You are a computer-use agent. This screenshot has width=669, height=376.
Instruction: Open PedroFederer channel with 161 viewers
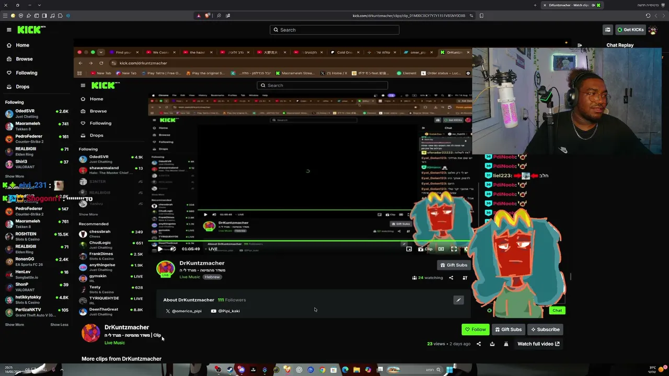[x=37, y=139]
